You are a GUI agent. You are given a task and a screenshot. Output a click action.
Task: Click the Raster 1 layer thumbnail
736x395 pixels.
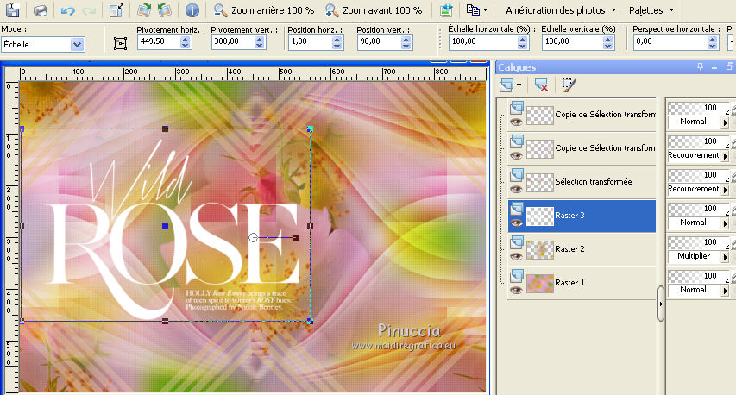tap(540, 284)
